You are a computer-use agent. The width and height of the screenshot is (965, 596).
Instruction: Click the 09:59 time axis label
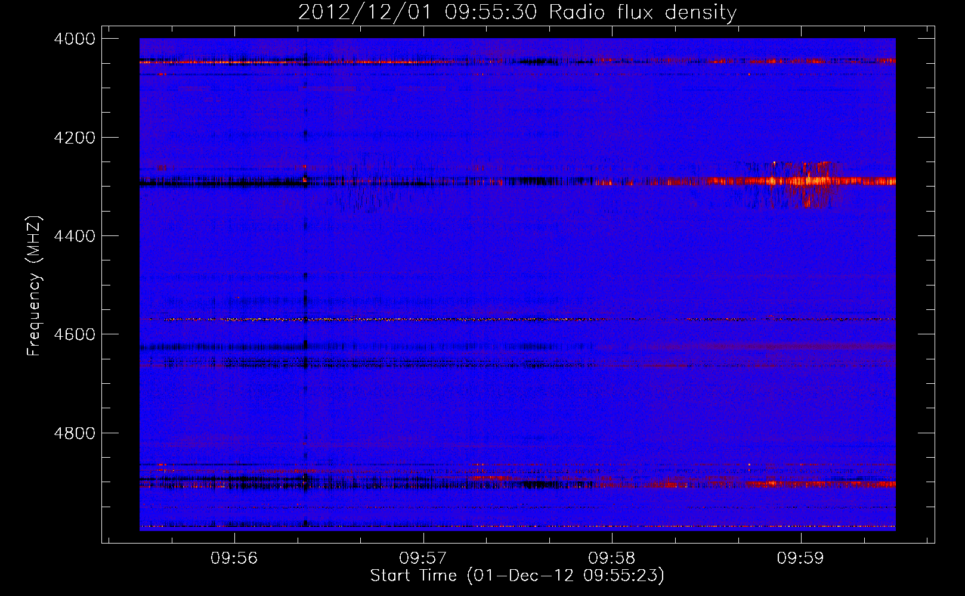tap(800, 558)
